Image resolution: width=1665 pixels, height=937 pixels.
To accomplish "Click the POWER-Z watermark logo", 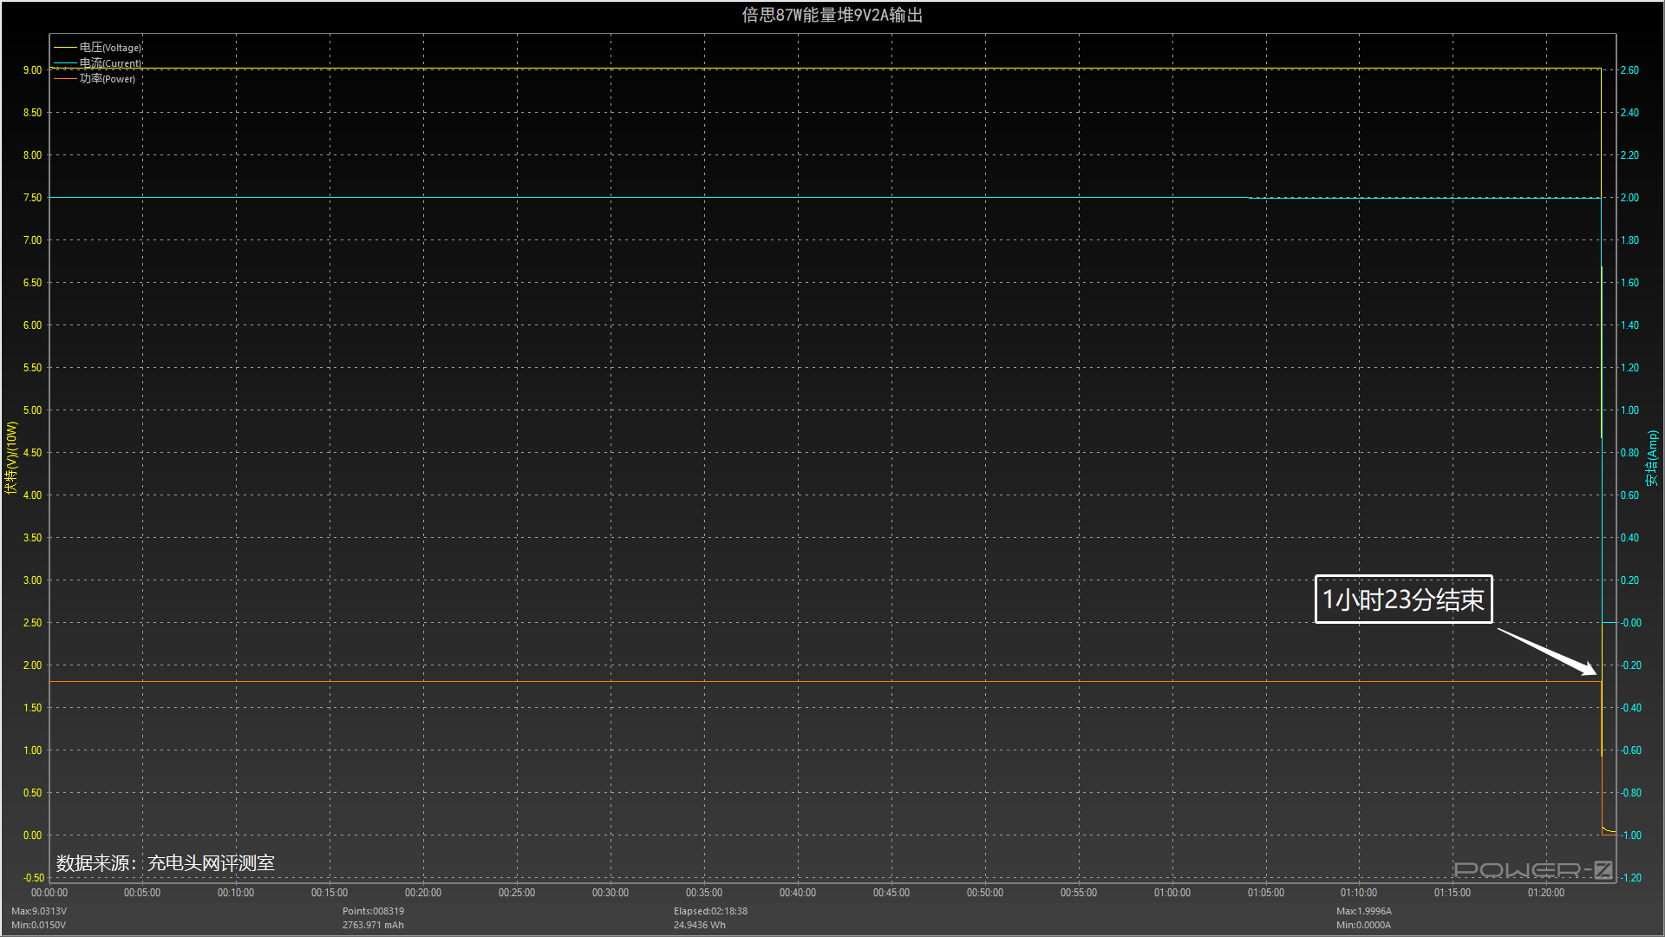I will [x=1532, y=869].
